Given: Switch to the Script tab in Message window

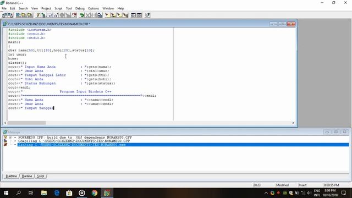Looking at the screenshot, I should click(x=40, y=176).
